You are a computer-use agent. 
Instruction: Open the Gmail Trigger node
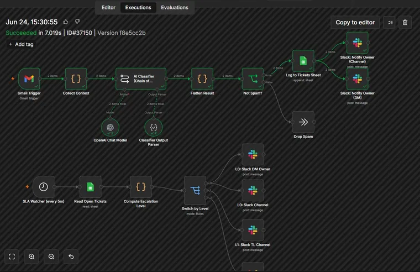[29, 79]
